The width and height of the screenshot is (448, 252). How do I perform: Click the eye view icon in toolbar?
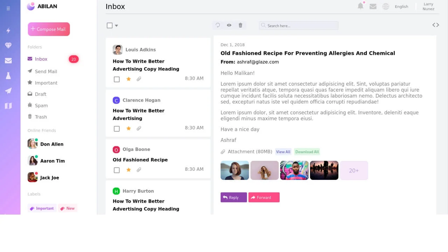click(x=229, y=25)
